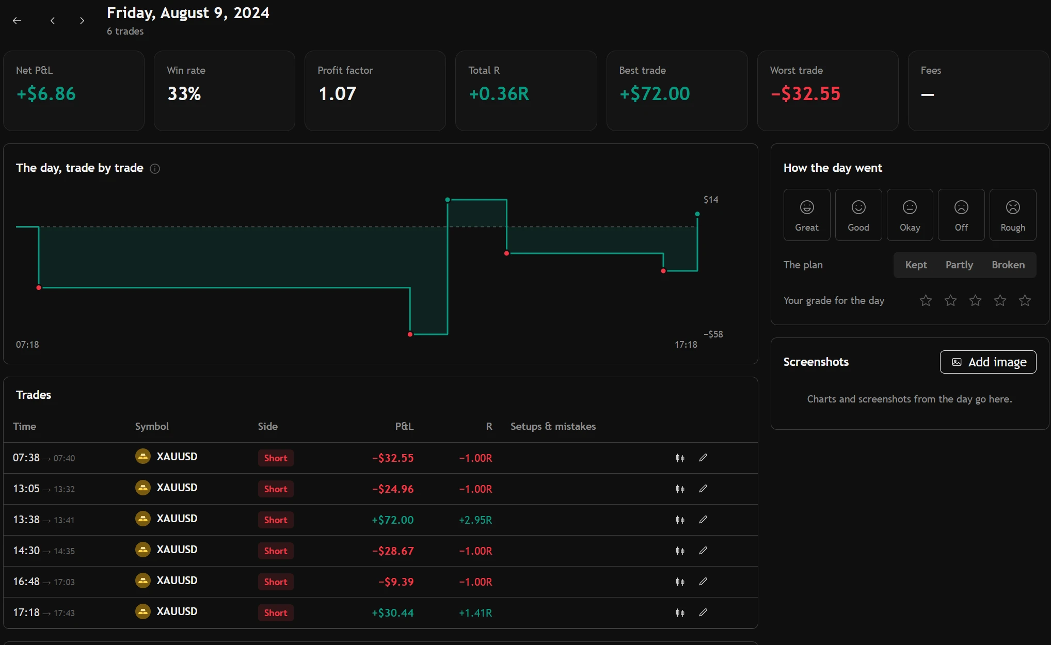
Task: Click the info icon beside 'The day, trade by trade'
Action: (x=155, y=169)
